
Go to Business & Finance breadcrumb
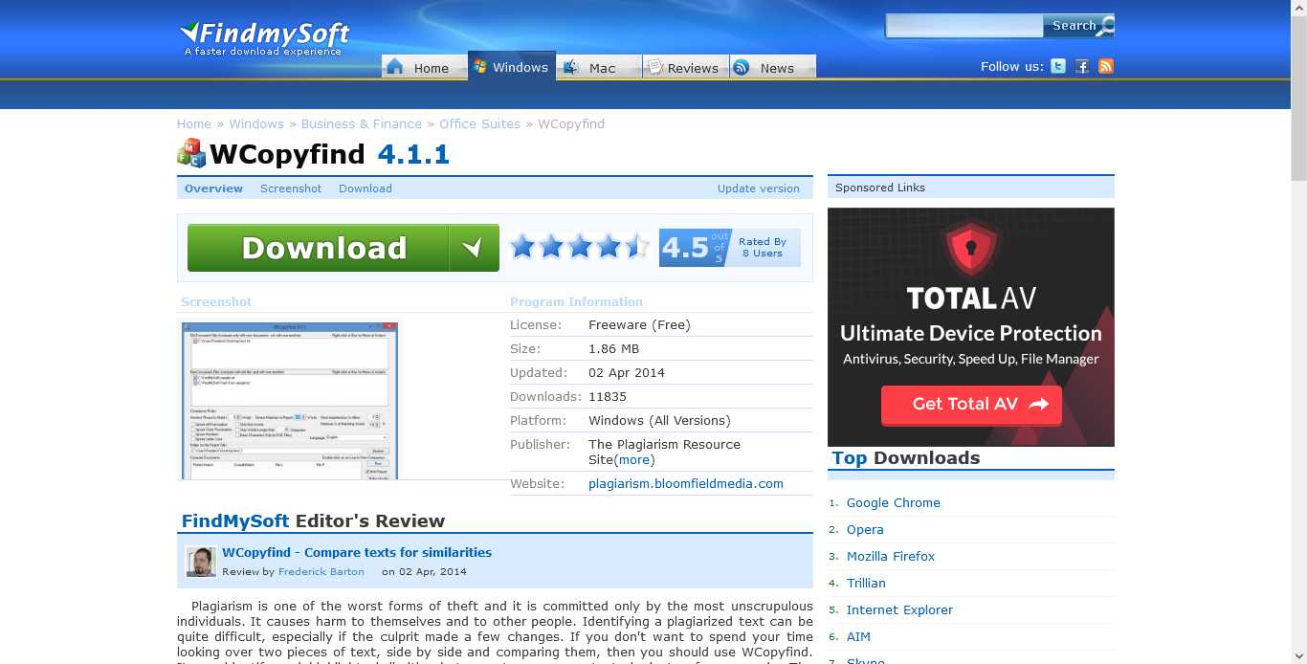point(362,123)
